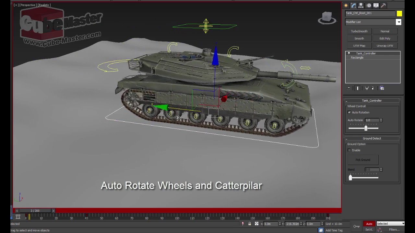Click the Auto Rotate spinner arrows
The height and width of the screenshot is (233, 415).
click(381, 120)
